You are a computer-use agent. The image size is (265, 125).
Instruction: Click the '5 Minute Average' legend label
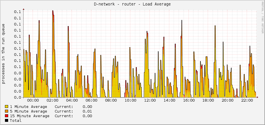(29, 111)
